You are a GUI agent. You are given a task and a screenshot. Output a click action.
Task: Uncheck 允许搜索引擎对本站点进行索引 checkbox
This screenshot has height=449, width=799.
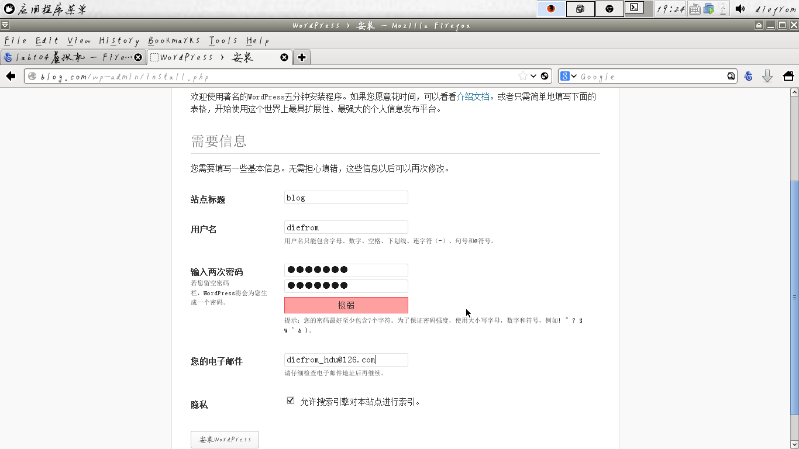(x=291, y=400)
